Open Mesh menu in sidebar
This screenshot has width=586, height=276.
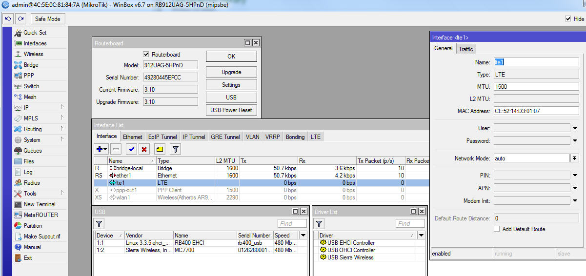(x=30, y=97)
